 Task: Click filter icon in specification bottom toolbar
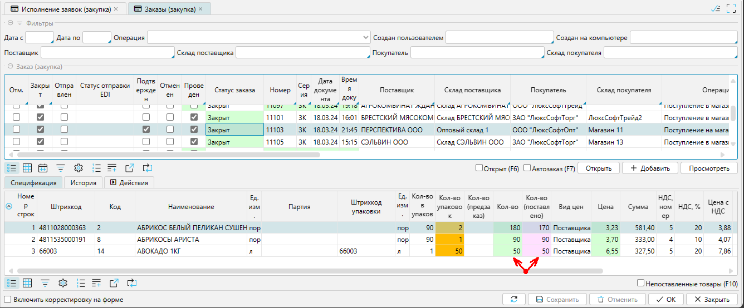point(45,283)
